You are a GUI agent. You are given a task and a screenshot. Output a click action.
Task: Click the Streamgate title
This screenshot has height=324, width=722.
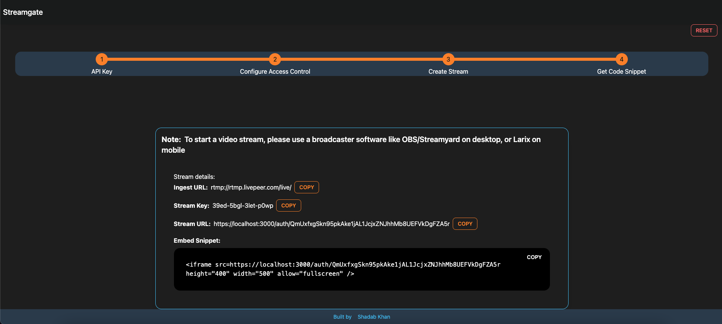click(23, 12)
